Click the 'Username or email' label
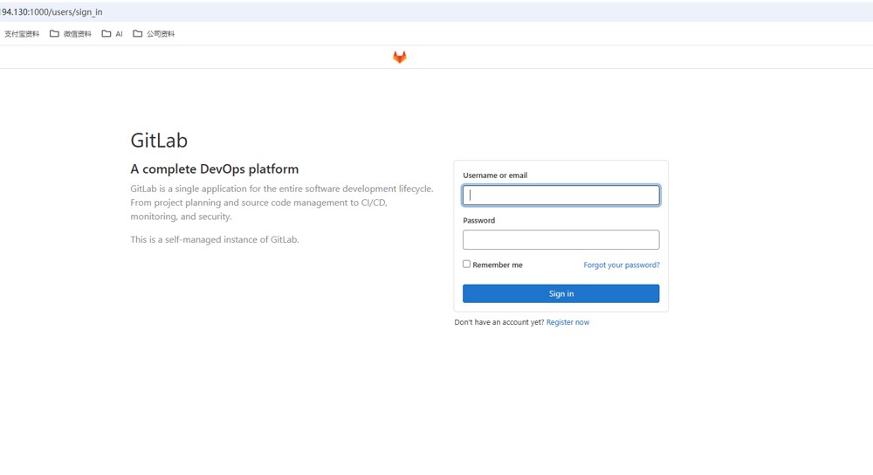Screen dimensions: 873x475 [x=495, y=176]
